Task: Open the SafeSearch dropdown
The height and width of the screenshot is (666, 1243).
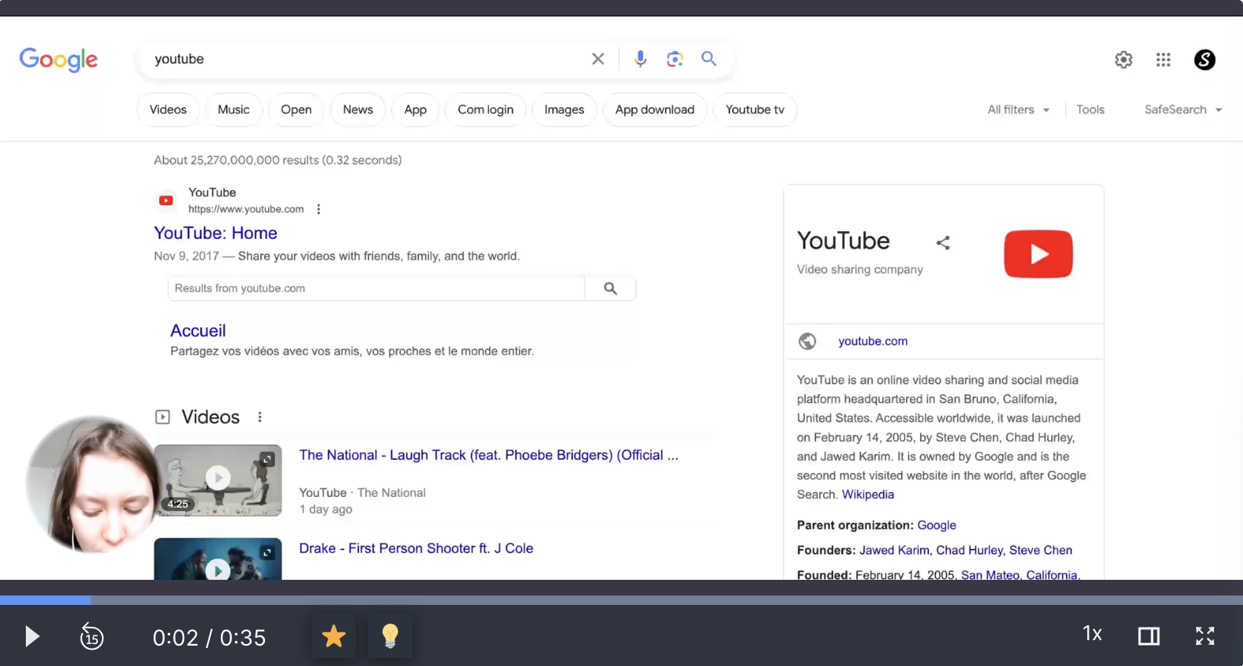Action: coord(1183,110)
